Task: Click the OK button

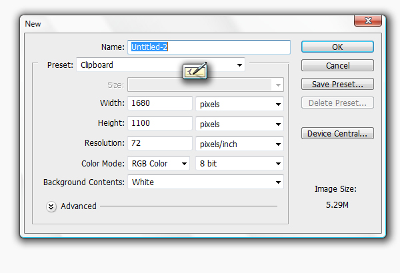Action: pyautogui.click(x=337, y=47)
